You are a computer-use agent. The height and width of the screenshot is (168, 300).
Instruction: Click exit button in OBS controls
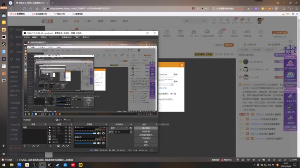click(x=146, y=145)
